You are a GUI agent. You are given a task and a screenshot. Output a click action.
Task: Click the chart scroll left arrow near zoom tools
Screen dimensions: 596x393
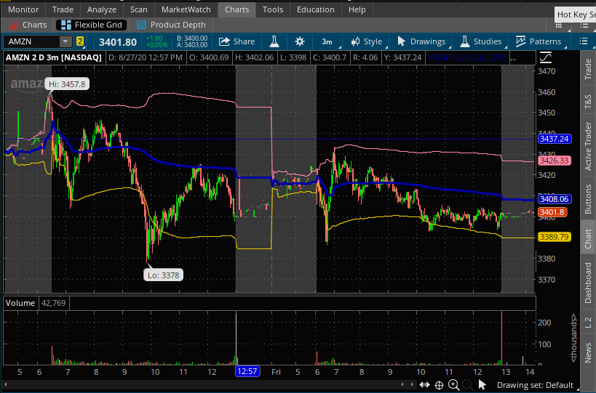pos(402,385)
